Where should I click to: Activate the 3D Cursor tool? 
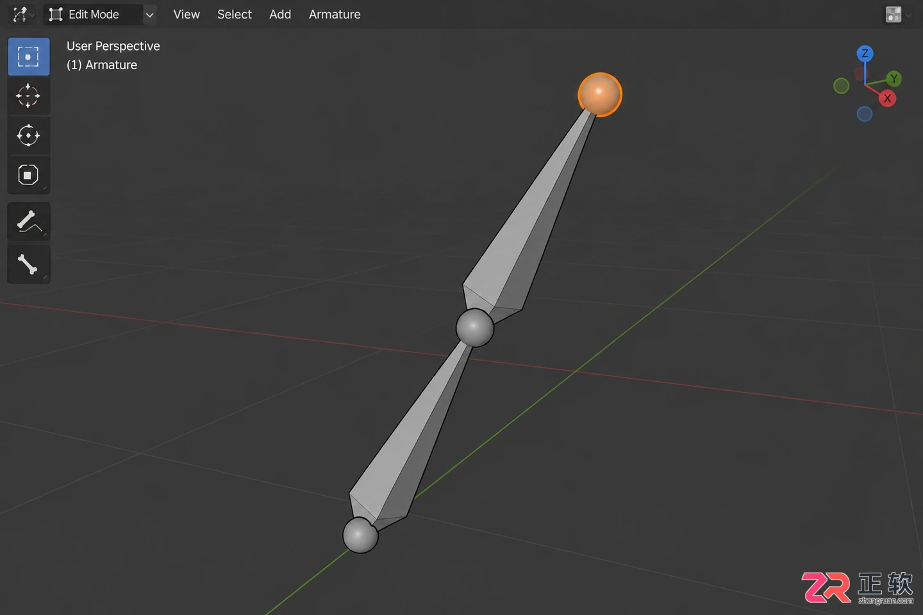[28, 96]
